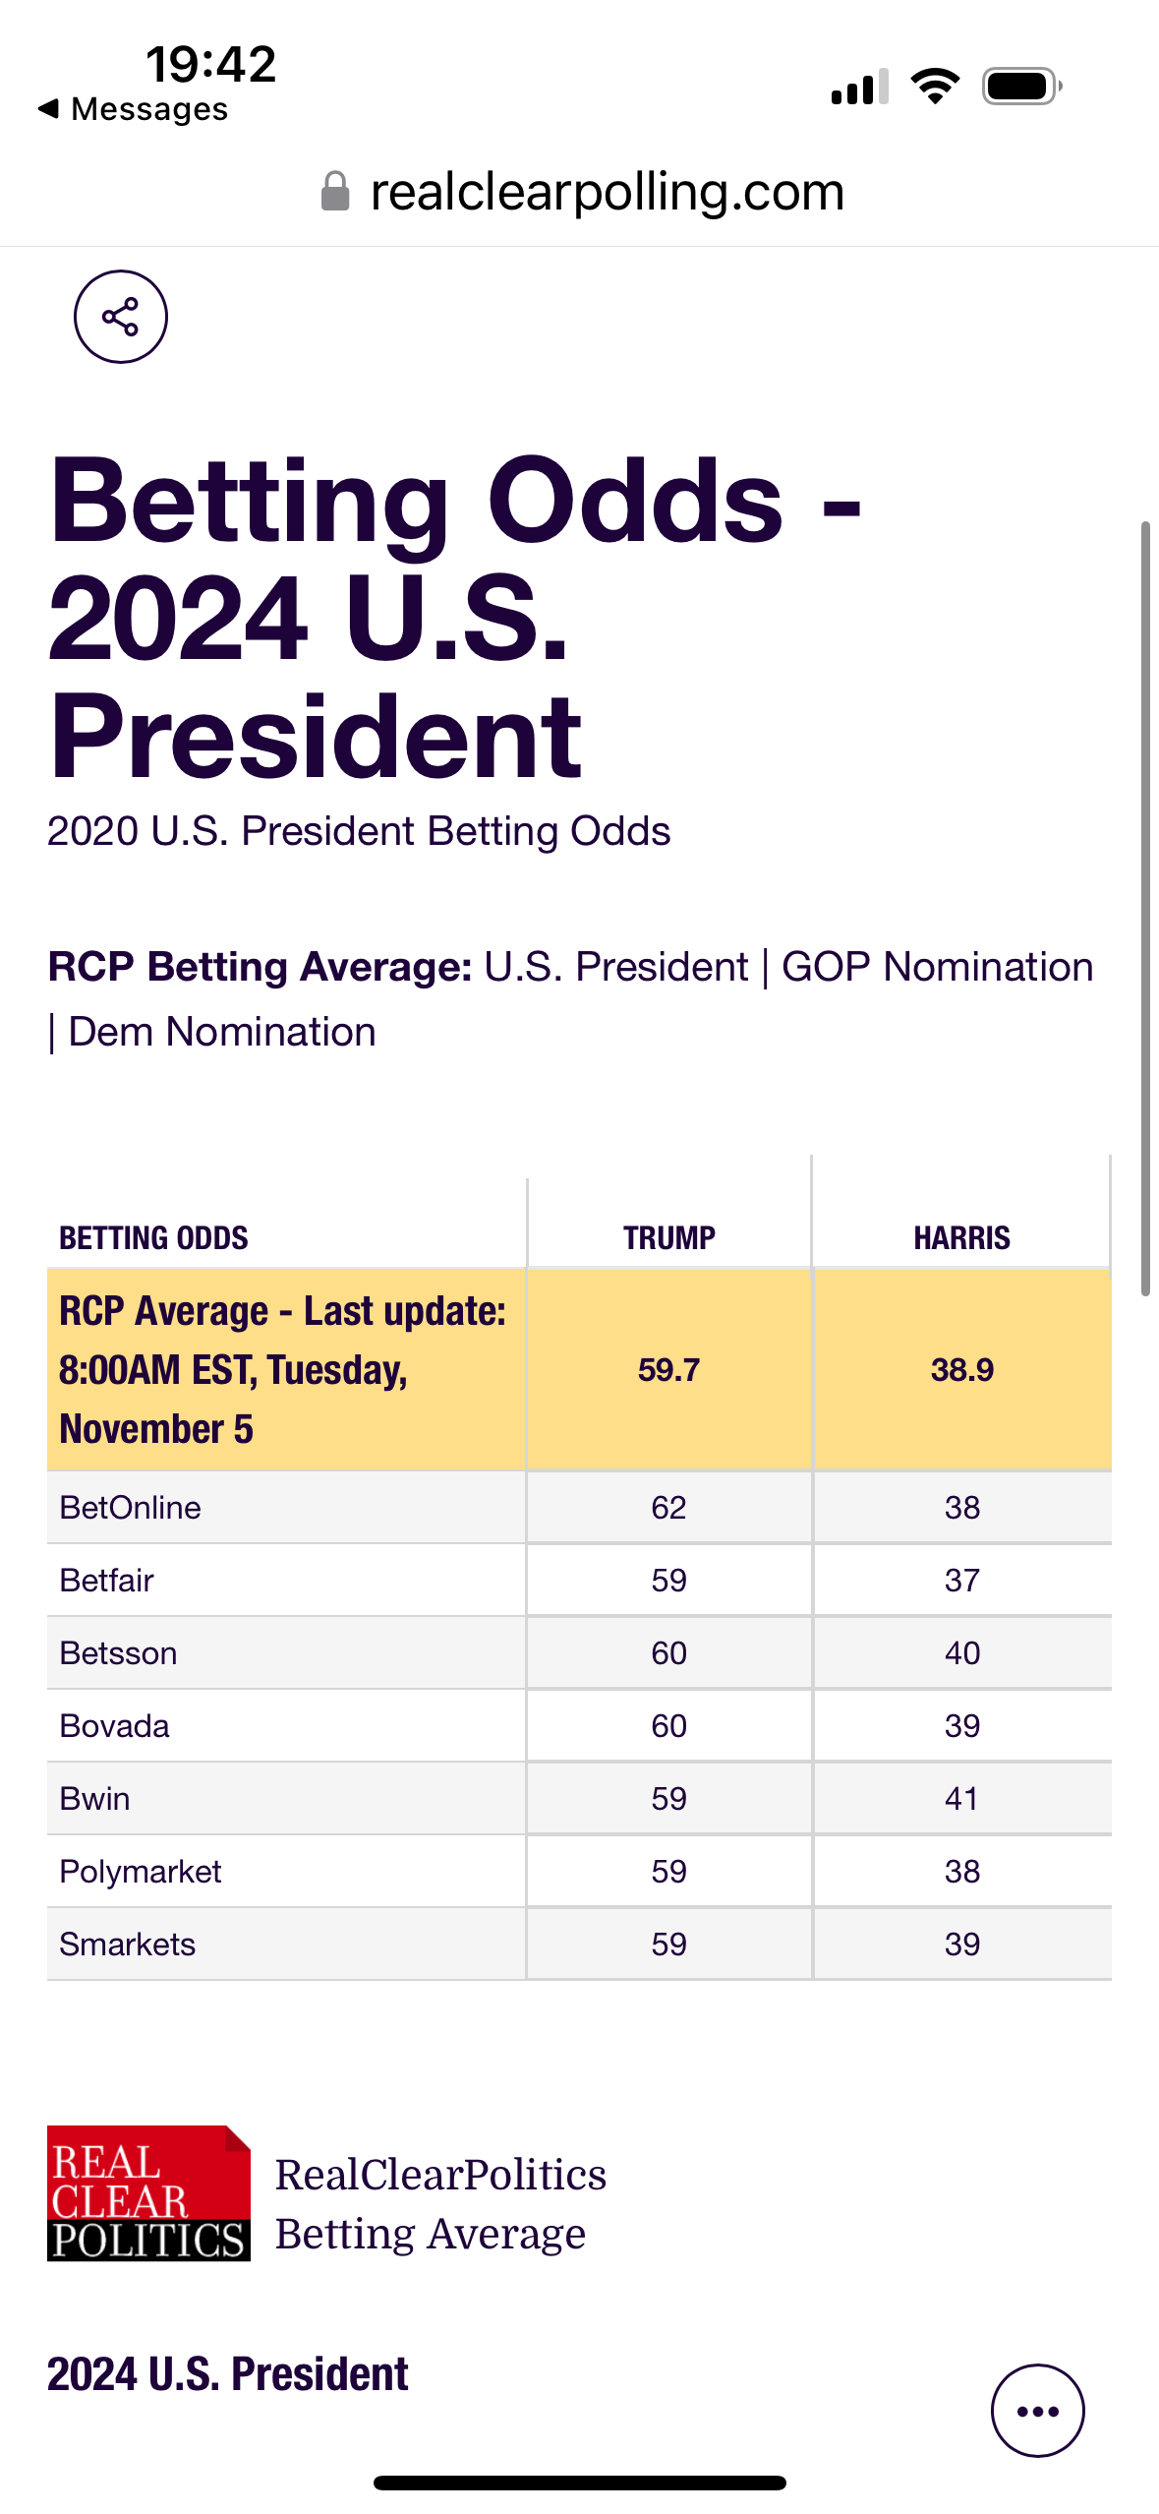Select the Polymarket row
Viewport: 1159px width, 2514px height.
tap(579, 1871)
